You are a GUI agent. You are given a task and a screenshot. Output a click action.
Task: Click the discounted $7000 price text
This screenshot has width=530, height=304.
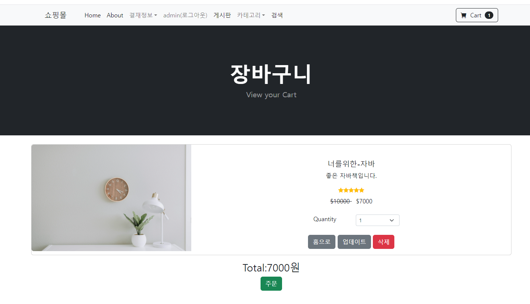coord(364,201)
